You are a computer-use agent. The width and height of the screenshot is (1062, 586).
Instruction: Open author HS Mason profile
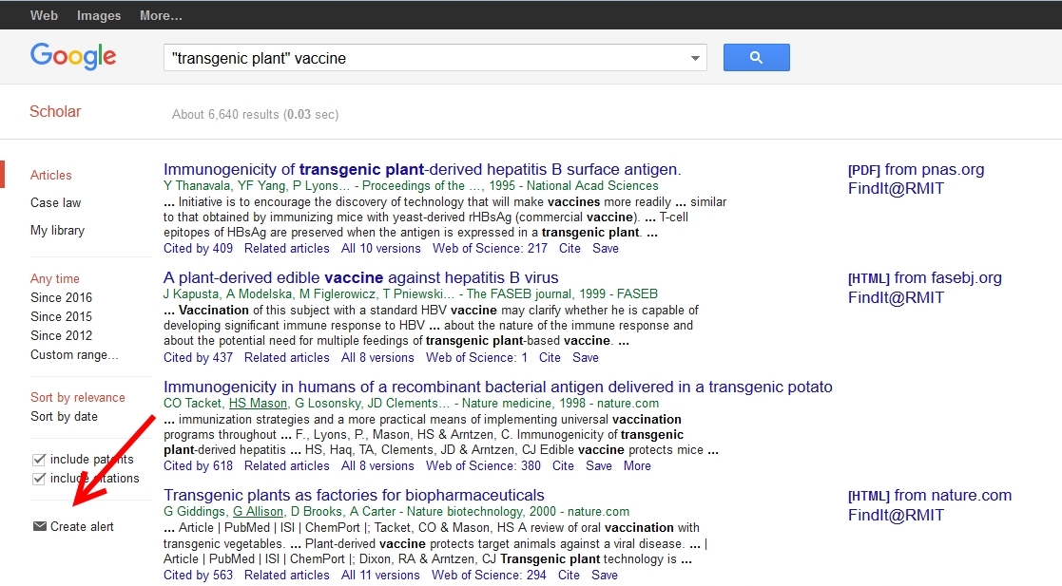258,404
